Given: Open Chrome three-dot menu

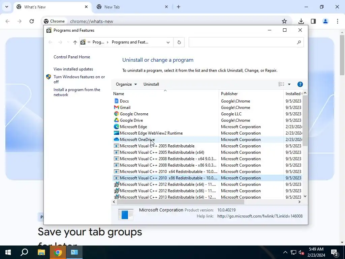Looking at the screenshot, I should point(337,21).
